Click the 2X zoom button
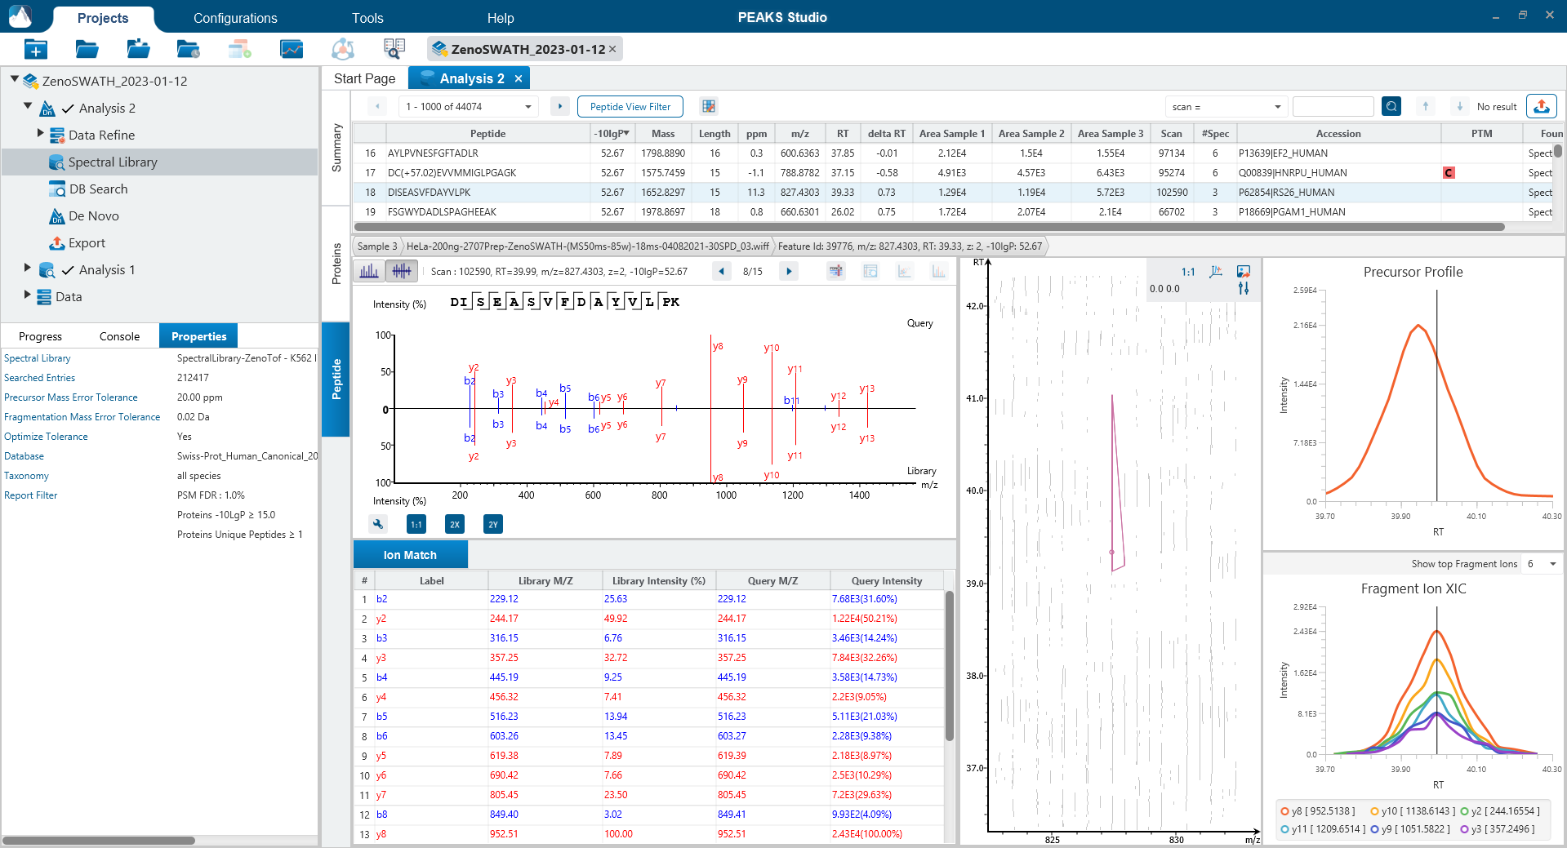Viewport: 1567px width, 848px height. click(x=455, y=525)
